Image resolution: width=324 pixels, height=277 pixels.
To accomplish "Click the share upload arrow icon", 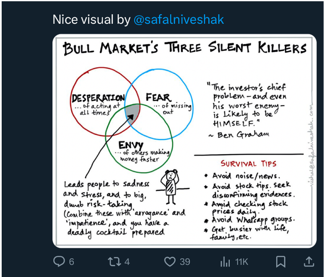I will click(x=308, y=262).
